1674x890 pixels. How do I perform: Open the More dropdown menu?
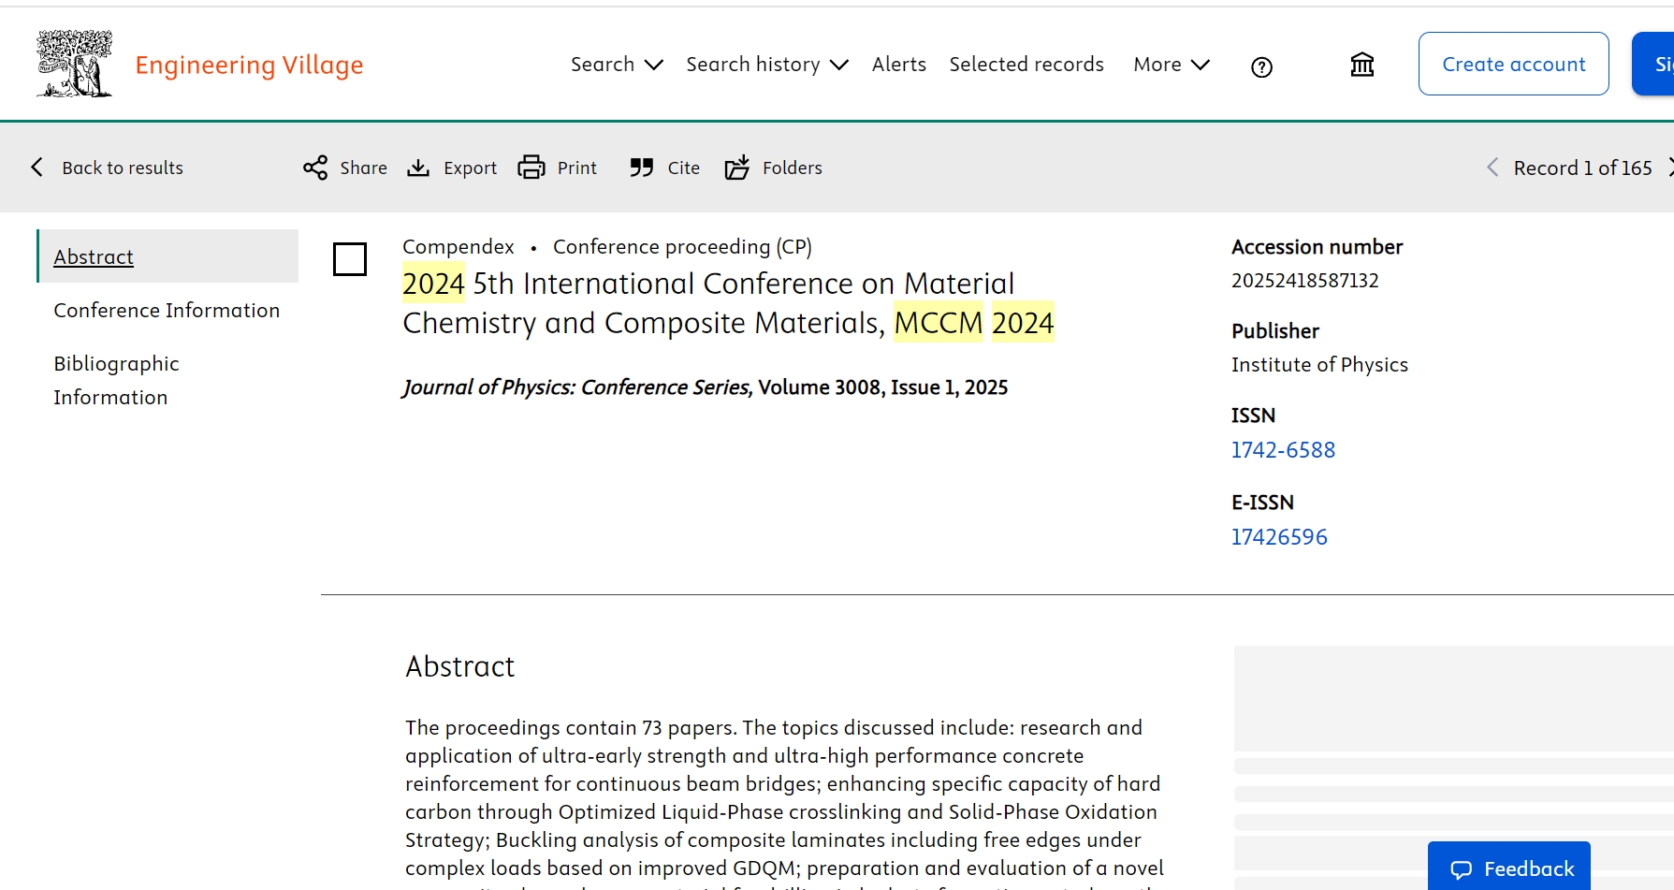1171,65
